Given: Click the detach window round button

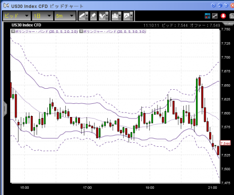Looking at the screenshot, I should pos(214,5).
